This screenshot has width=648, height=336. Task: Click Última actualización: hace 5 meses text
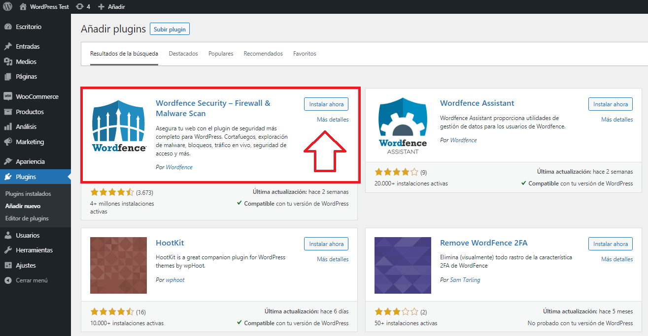coord(588,311)
